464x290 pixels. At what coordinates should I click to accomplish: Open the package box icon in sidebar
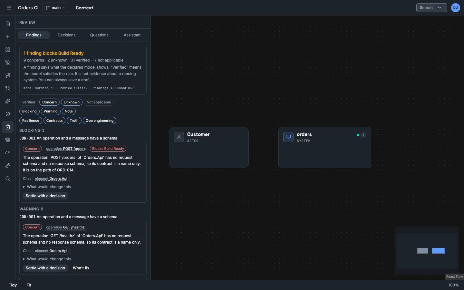[x=8, y=140]
